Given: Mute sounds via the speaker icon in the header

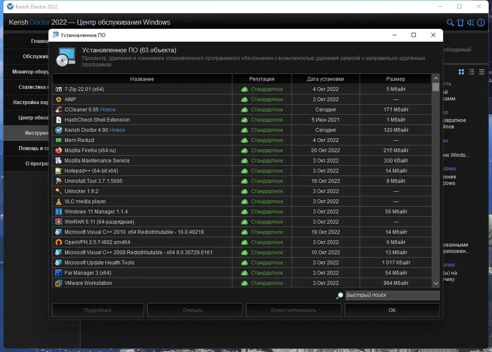Looking at the screenshot, I should (470, 23).
